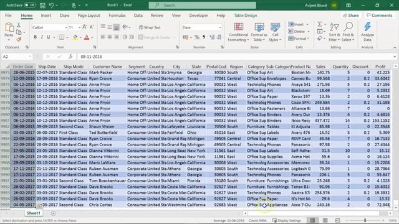Click the Name Box showing A2
Image resolution: width=399 pixels, height=224 pixels.
[17, 57]
